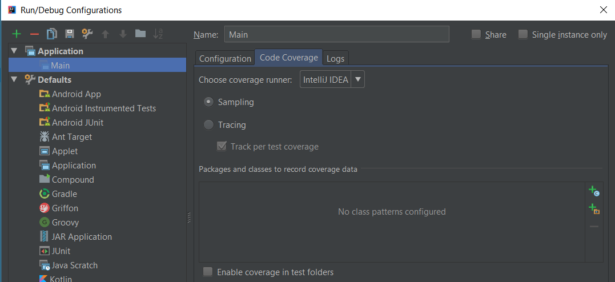The image size is (615, 282).
Task: Add class pattern with the green plus-C icon
Action: (594, 191)
